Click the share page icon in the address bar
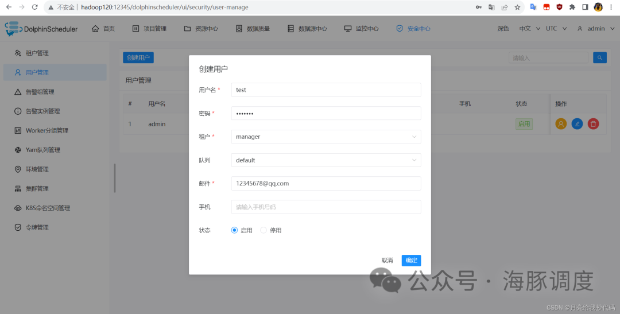This screenshot has height=314, width=620. 505,7
